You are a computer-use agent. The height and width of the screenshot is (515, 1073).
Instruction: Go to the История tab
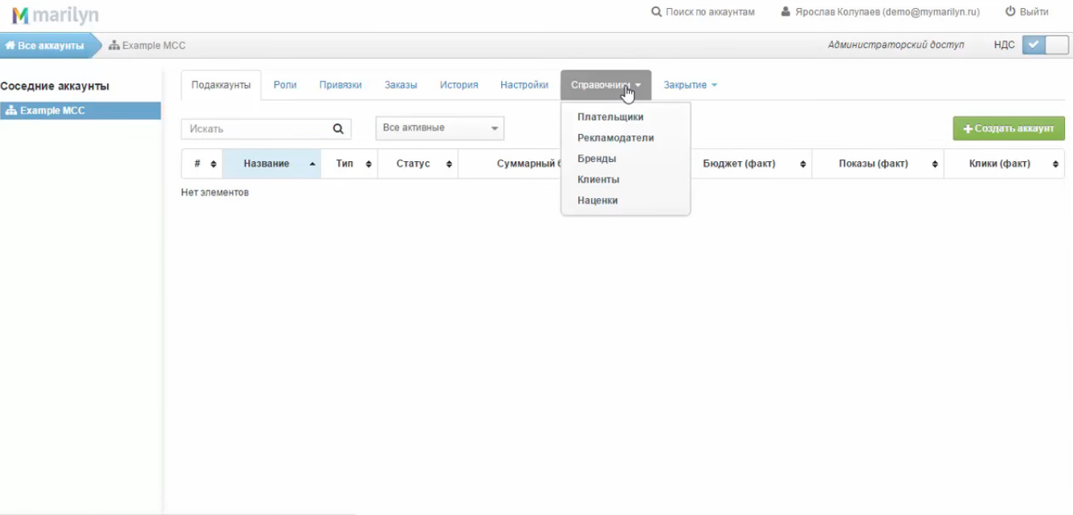[x=459, y=85]
